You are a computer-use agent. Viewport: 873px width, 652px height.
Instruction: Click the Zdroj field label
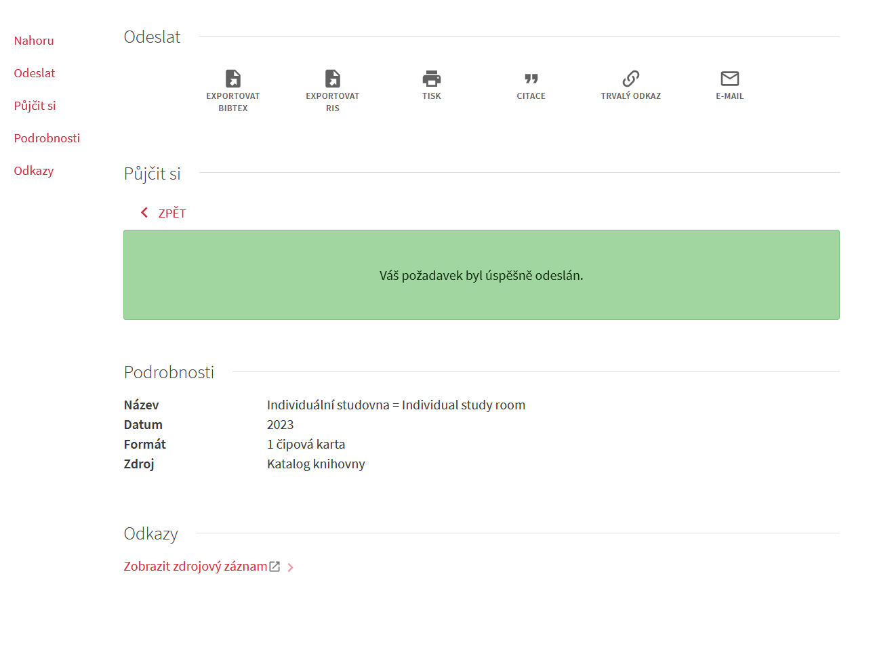point(139,464)
